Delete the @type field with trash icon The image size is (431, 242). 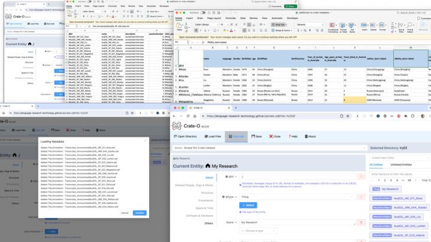(361, 197)
